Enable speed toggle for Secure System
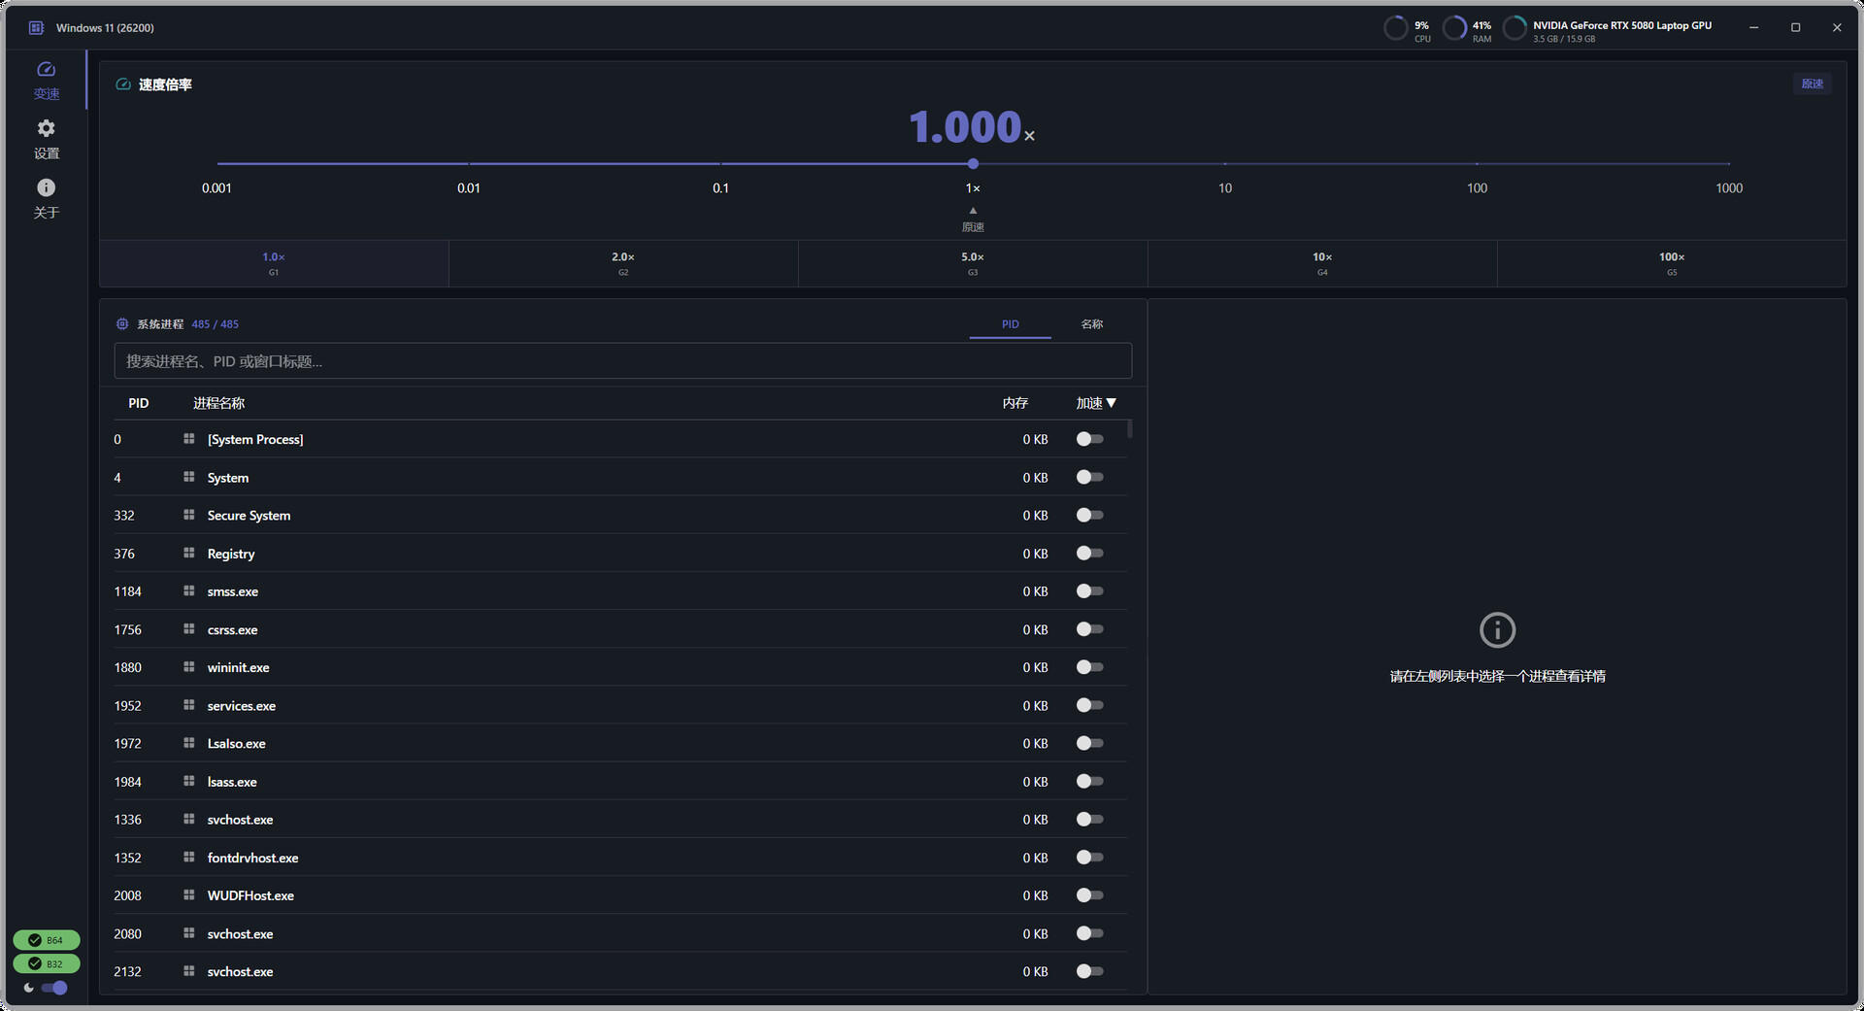The image size is (1864, 1011). (x=1089, y=515)
